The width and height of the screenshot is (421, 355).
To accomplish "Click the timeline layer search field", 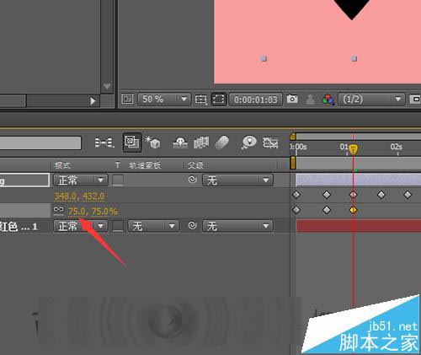I will (40, 143).
